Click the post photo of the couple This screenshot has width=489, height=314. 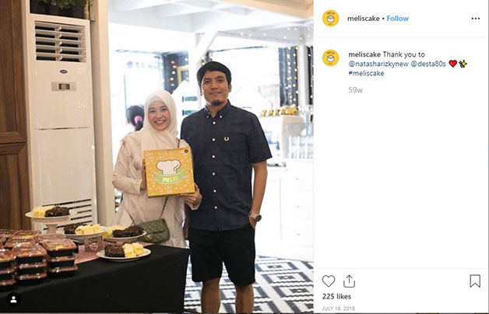click(x=157, y=156)
